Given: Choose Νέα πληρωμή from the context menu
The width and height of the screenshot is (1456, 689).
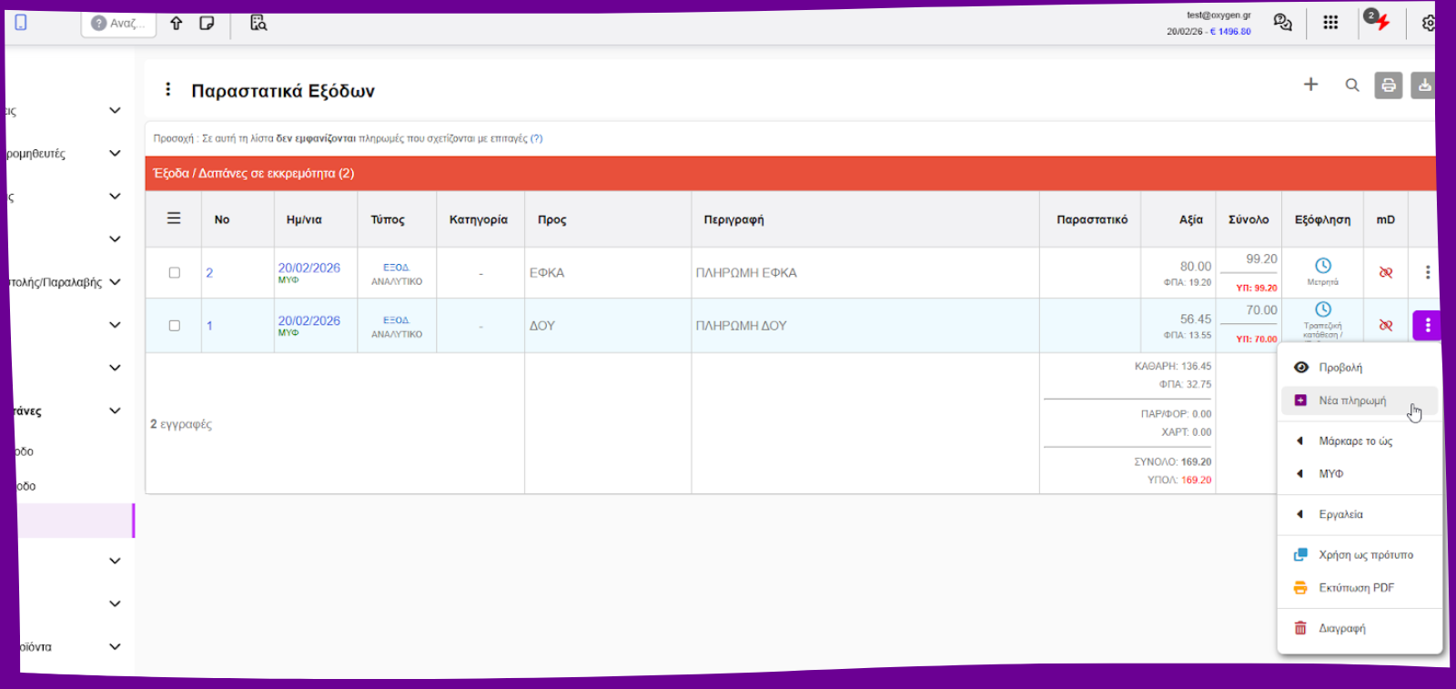Looking at the screenshot, I should 1360,400.
